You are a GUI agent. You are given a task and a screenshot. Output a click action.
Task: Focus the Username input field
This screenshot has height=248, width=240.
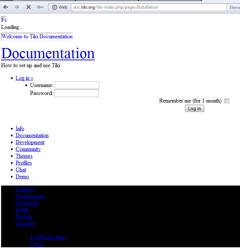pyautogui.click(x=77, y=85)
